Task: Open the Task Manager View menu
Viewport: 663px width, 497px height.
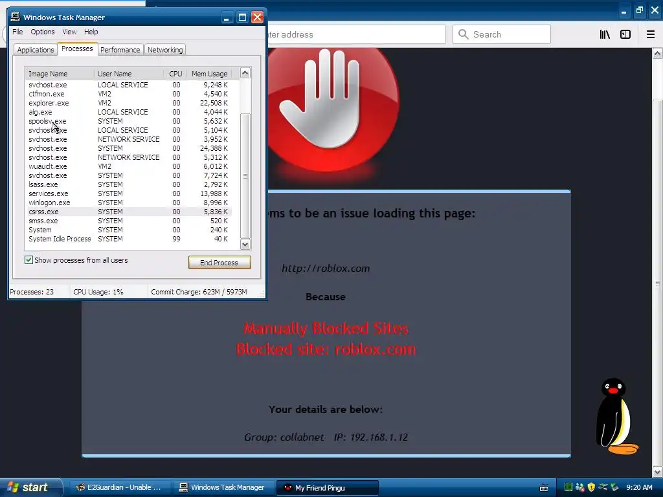Action: pyautogui.click(x=69, y=32)
